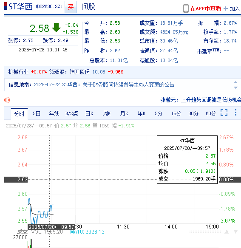The width and height of the screenshot is (241, 248).
Task: Click the MA10: 2328.12 volume indicator label
Action: pyautogui.click(x=87, y=232)
